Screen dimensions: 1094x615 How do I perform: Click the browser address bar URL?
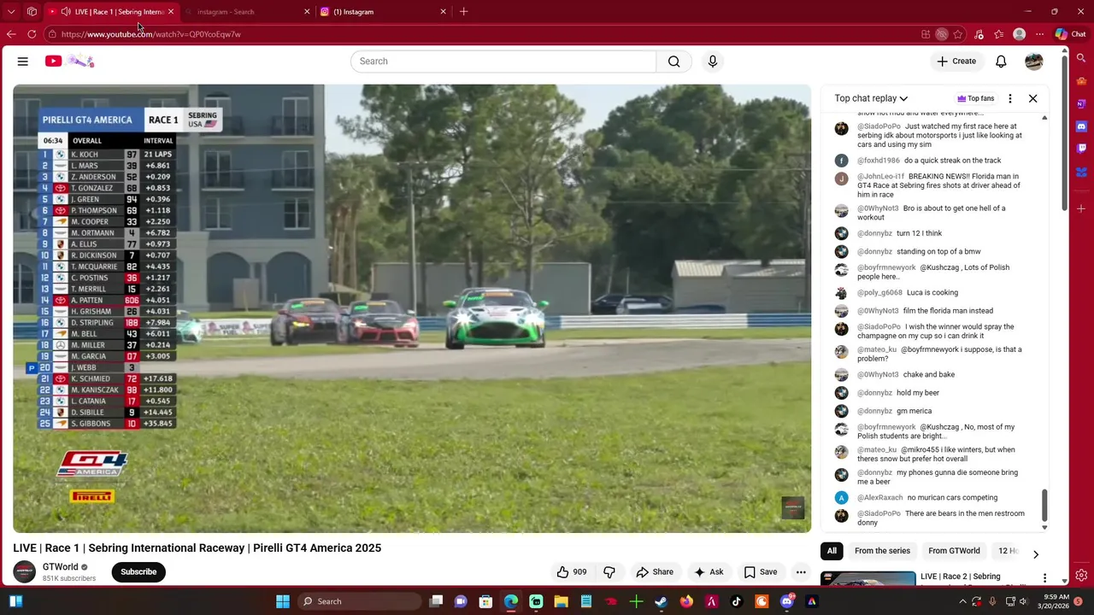(151, 34)
